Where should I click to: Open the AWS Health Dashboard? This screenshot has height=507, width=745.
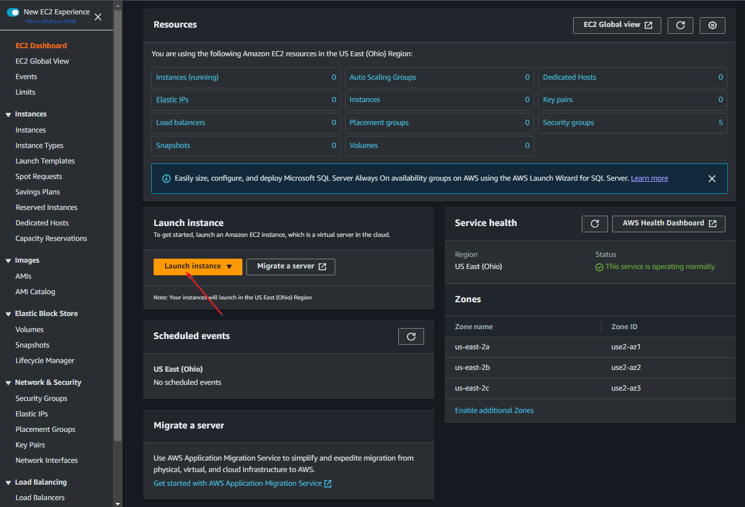click(x=669, y=224)
